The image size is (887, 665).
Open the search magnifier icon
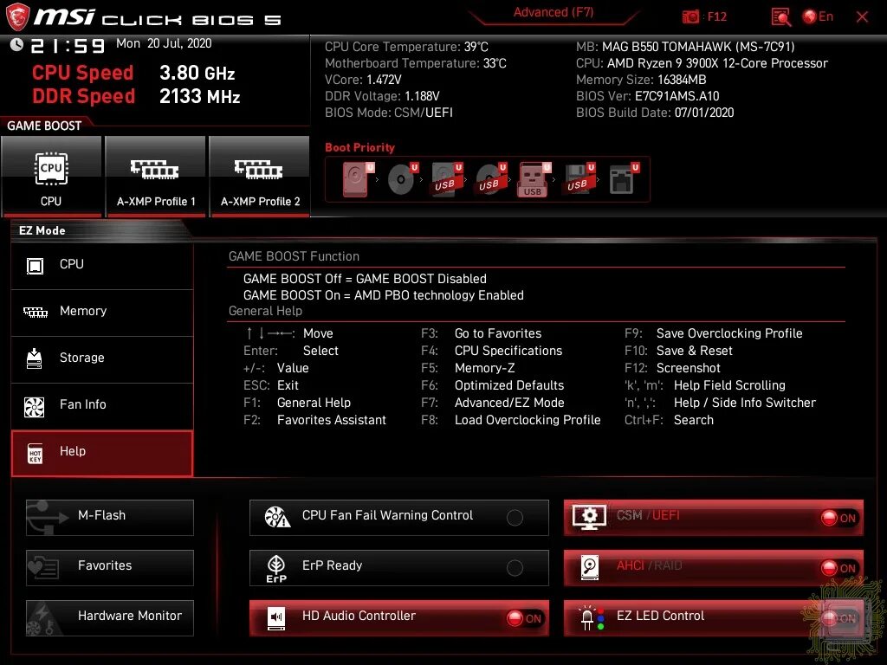(x=780, y=17)
